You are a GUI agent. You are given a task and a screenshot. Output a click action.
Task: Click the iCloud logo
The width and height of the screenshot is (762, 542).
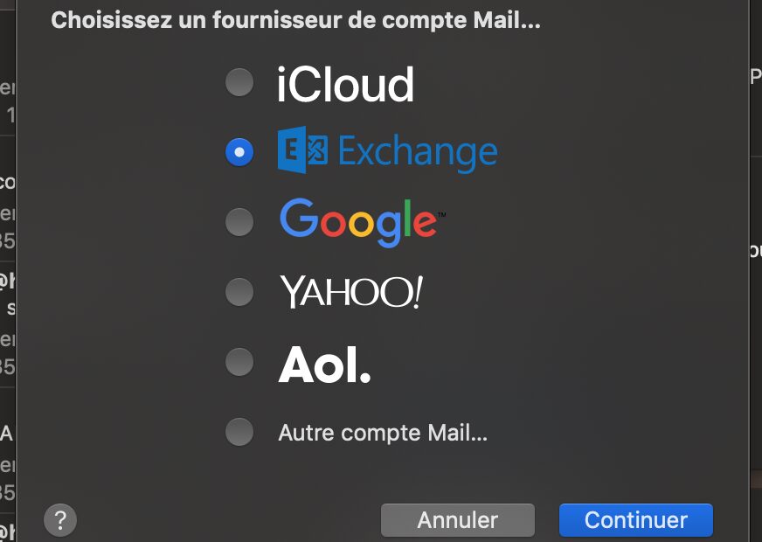345,85
